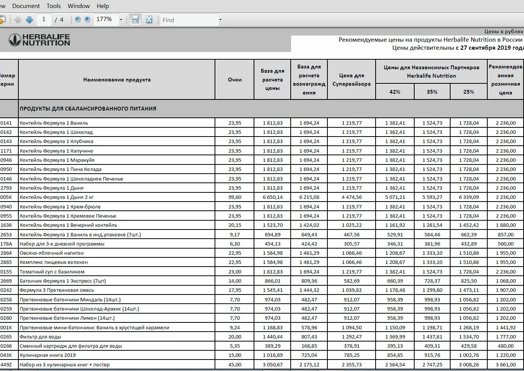Viewport: 524px width, 371px height.
Task: Open the Find options dropdown arrow
Action: 220,20
